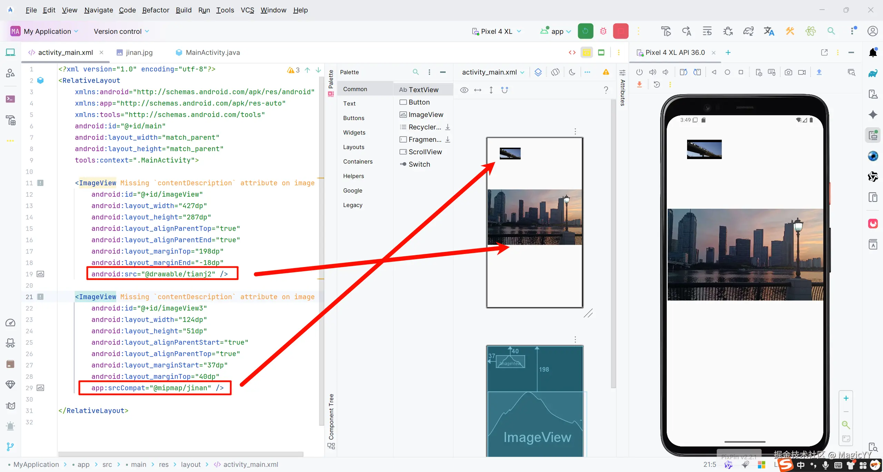Viewport: 883px width, 472px height.
Task: Click the palette search icon
Action: [x=416, y=72]
